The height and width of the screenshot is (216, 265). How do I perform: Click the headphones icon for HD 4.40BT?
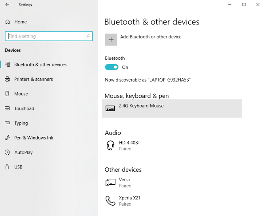point(110,146)
